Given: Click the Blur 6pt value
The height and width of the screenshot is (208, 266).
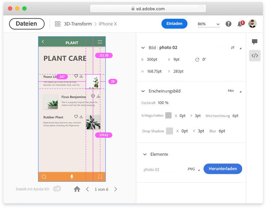Looking at the screenshot, I should pos(222,131).
